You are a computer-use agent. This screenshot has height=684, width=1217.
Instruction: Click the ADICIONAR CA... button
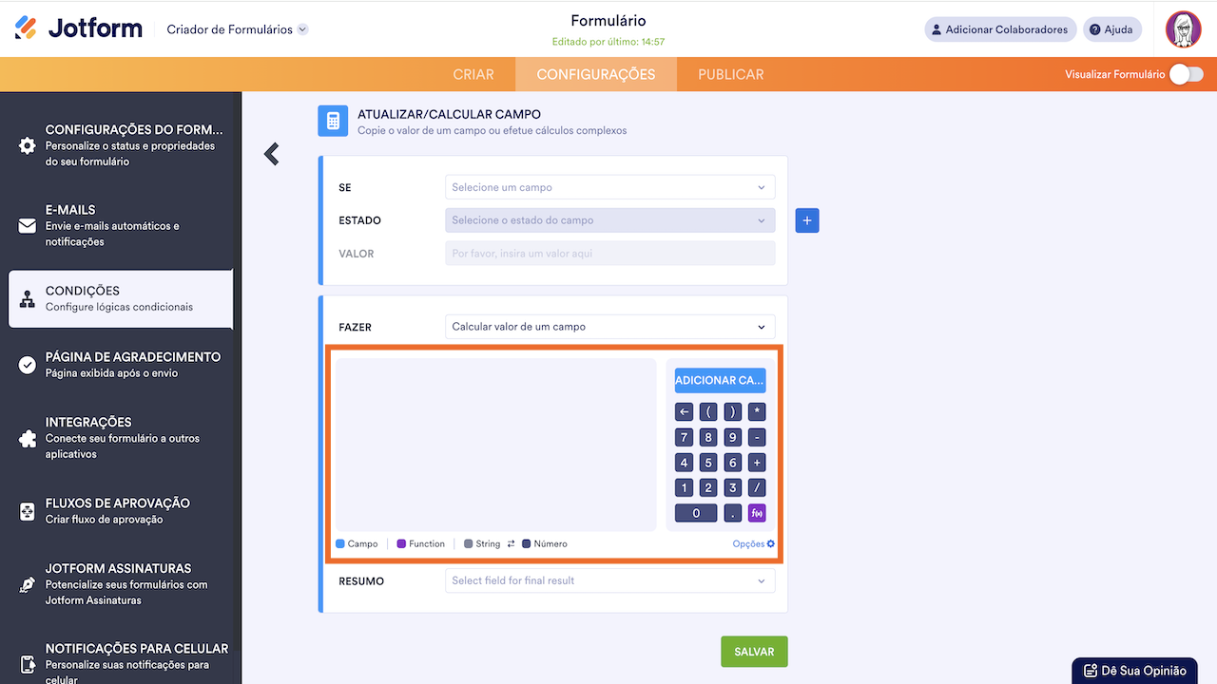[x=720, y=380]
